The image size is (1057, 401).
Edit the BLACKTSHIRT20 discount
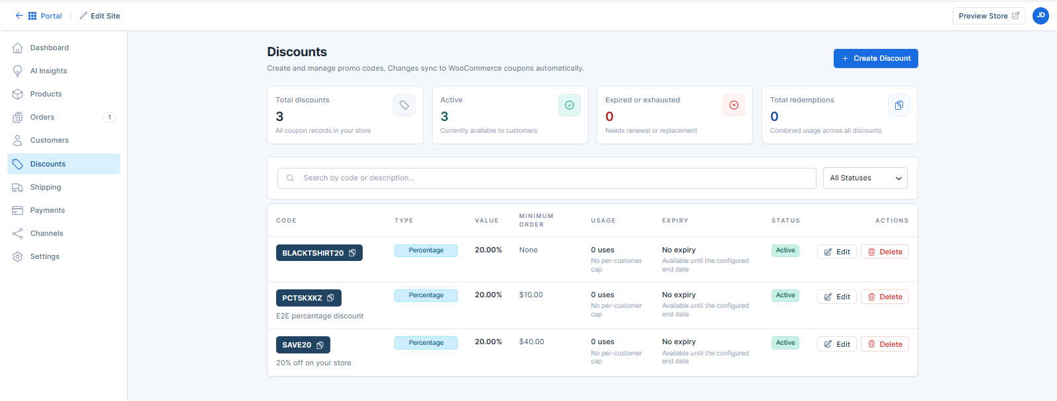coord(837,252)
